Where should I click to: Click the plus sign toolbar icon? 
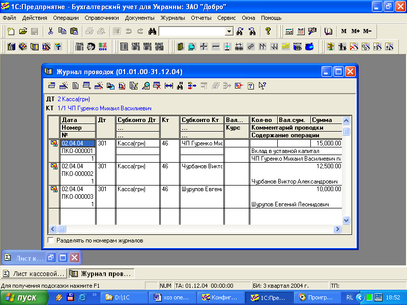[204, 47]
